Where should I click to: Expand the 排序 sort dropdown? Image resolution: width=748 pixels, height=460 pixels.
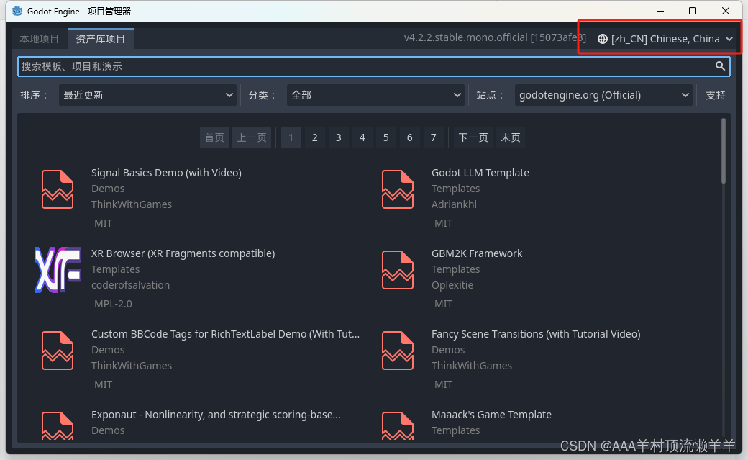(148, 95)
